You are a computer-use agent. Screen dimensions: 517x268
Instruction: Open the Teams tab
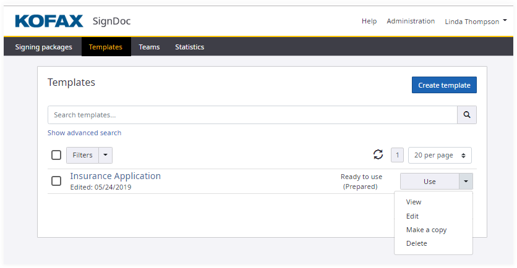(x=149, y=47)
